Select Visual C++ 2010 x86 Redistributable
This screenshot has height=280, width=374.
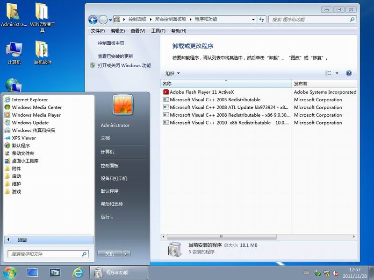(226, 123)
